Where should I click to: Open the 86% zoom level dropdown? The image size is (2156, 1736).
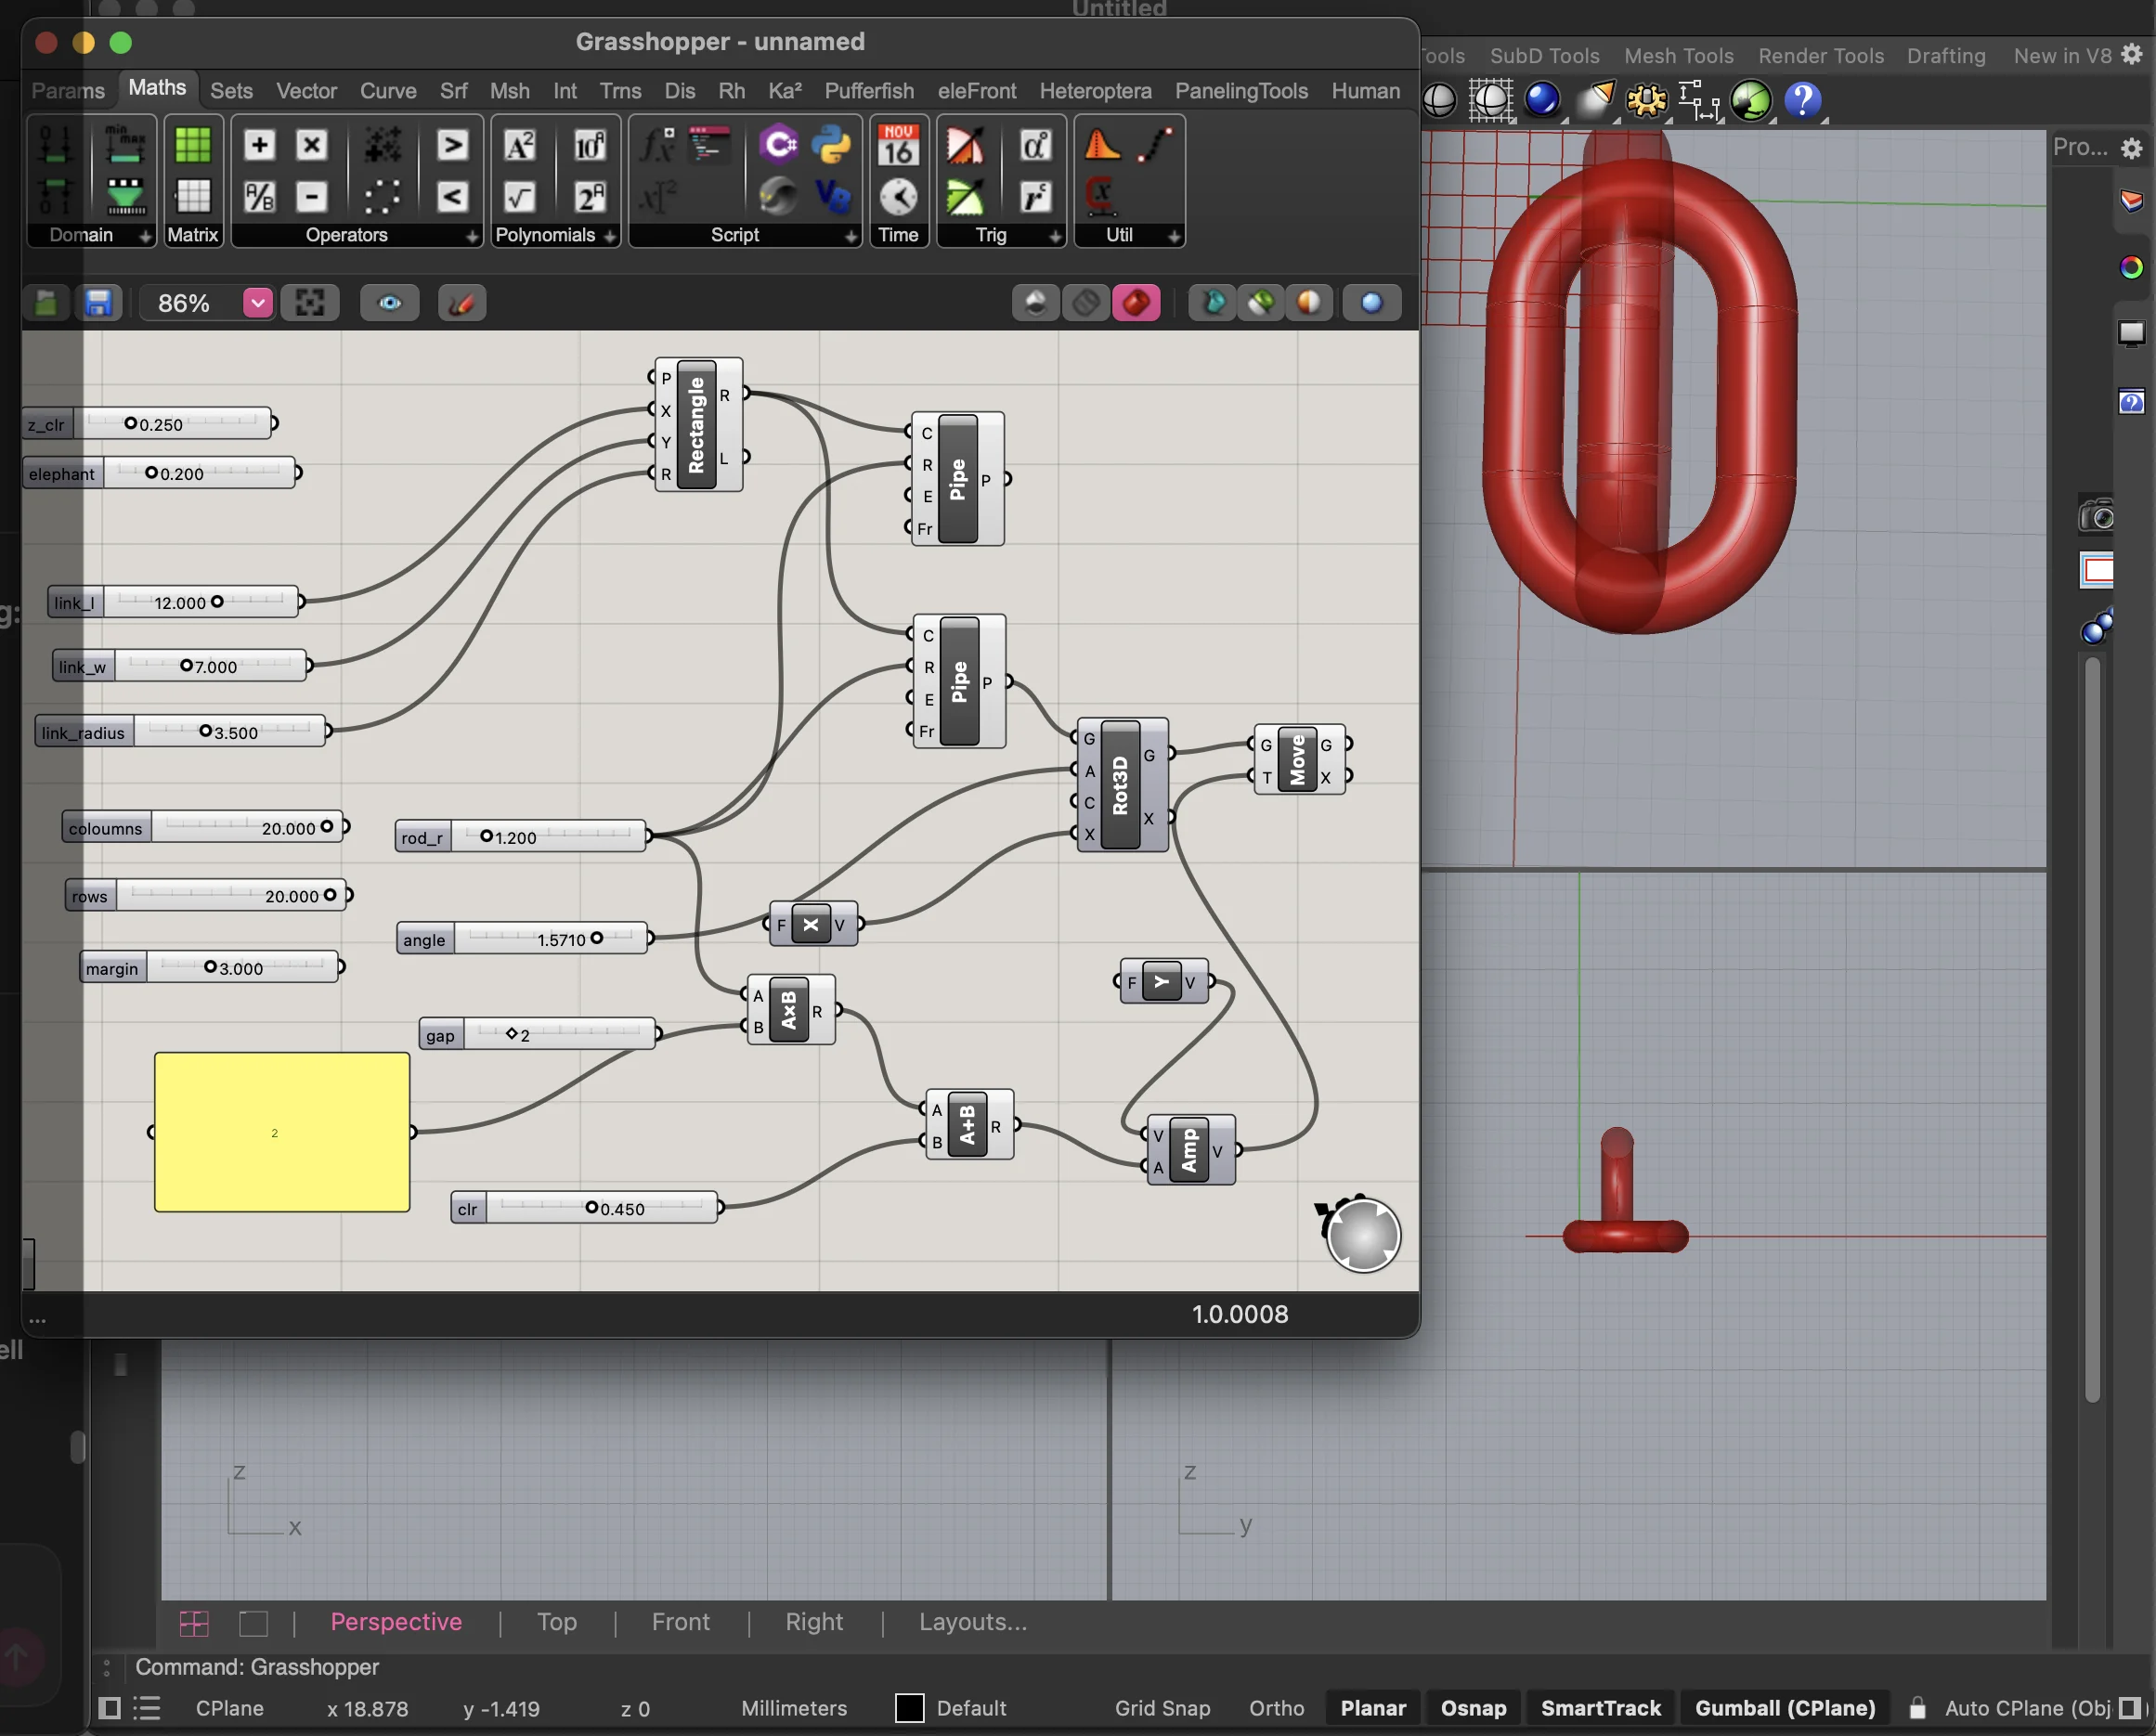click(257, 303)
